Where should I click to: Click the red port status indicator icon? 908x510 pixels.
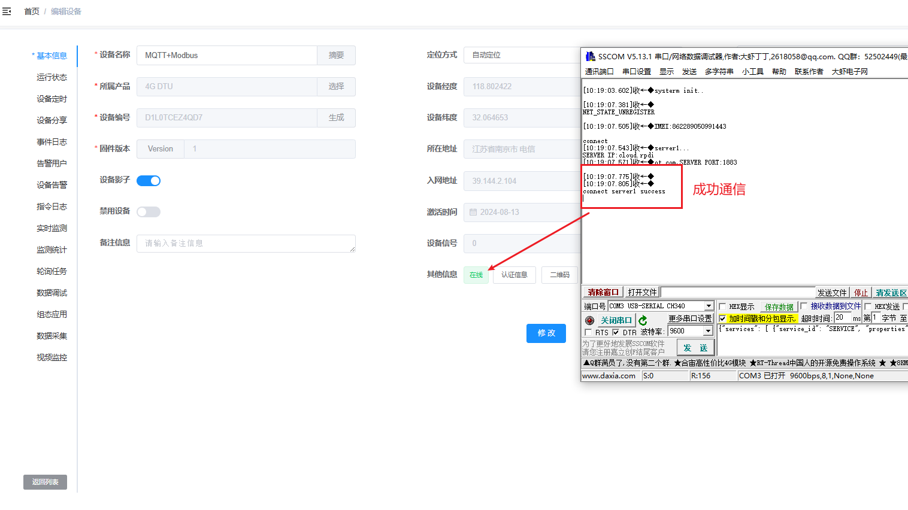[x=589, y=320]
